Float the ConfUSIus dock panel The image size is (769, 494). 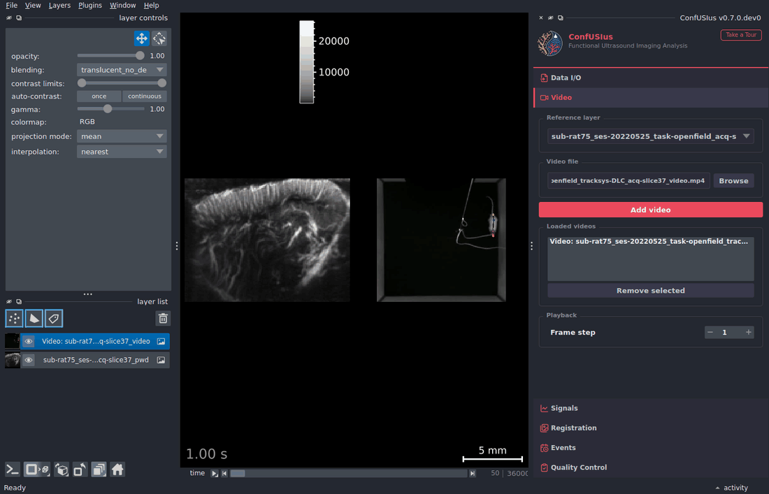(x=560, y=17)
